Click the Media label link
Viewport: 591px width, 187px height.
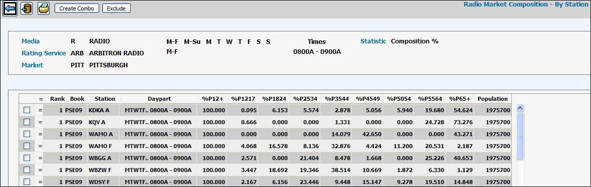[x=31, y=41]
